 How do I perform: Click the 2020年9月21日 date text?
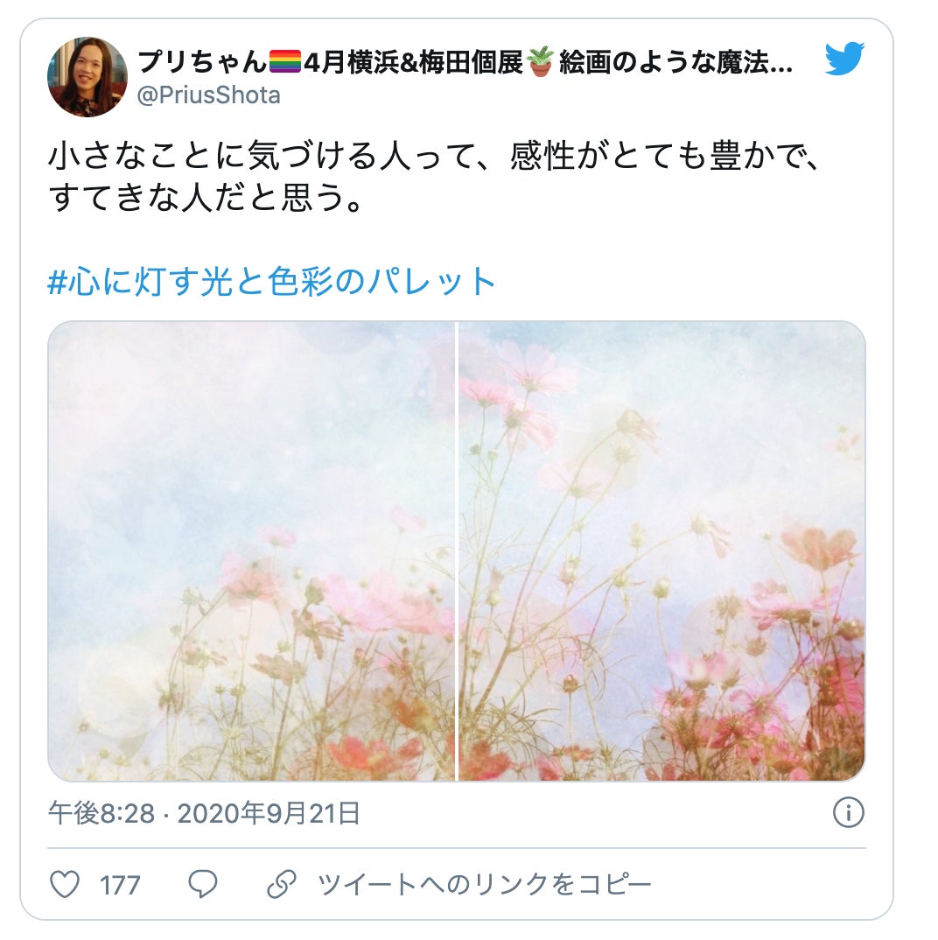coord(268,813)
